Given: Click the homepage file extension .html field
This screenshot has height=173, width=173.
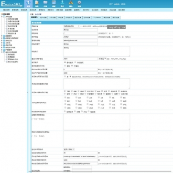Looking at the screenshot, I should (80, 59).
